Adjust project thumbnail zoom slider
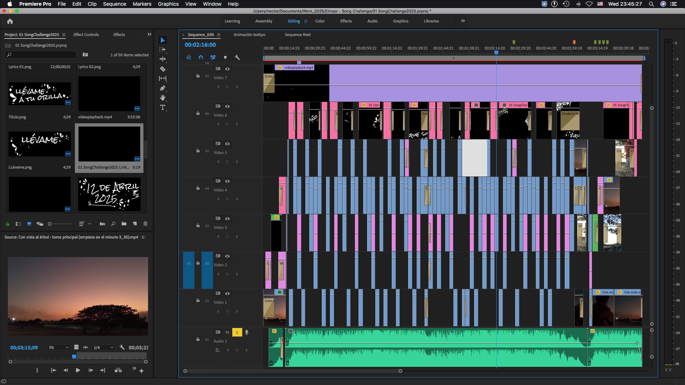Screen dimensions: 685x385 click(60, 224)
